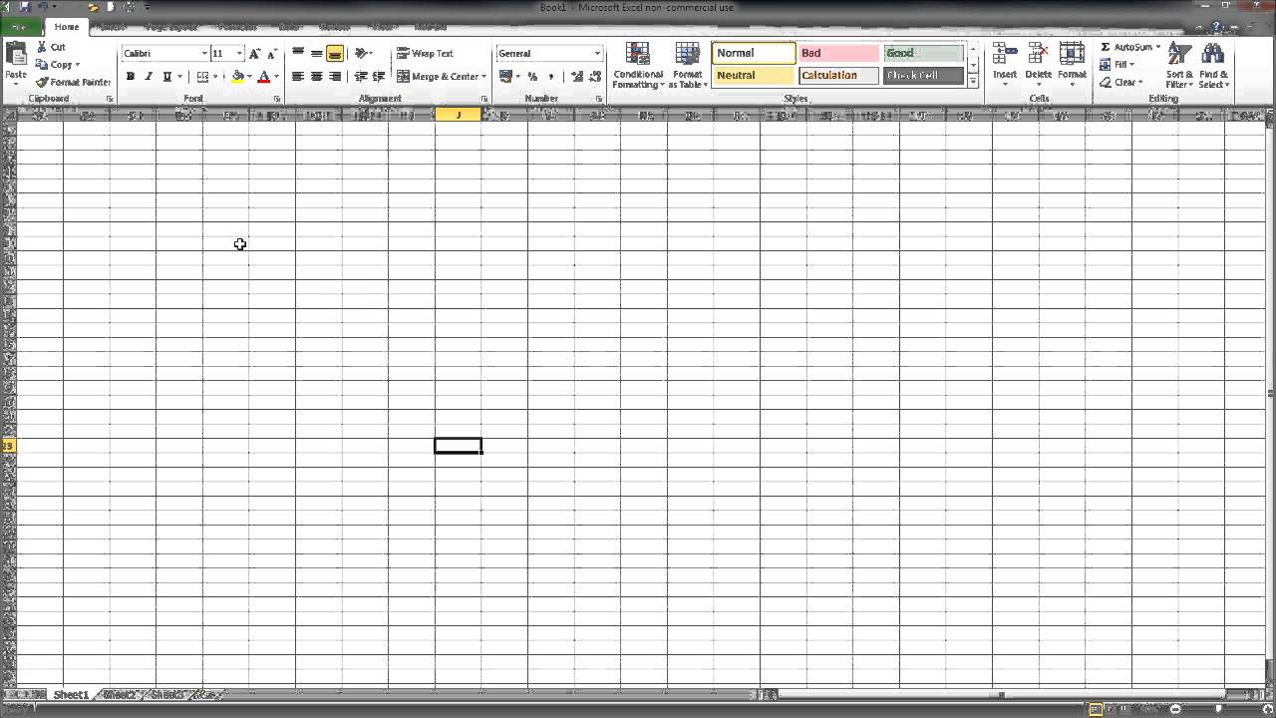The width and height of the screenshot is (1276, 718).
Task: Open the File tab
Action: tap(20, 27)
